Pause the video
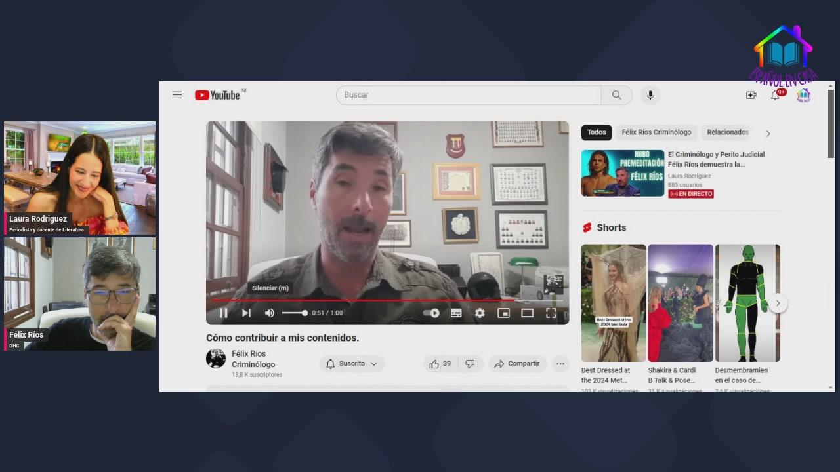This screenshot has height=472, width=840. (223, 313)
